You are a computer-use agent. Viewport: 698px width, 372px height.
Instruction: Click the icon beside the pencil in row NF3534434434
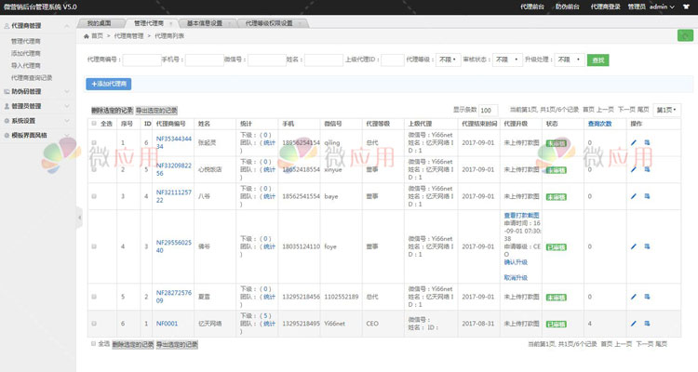tap(647, 143)
